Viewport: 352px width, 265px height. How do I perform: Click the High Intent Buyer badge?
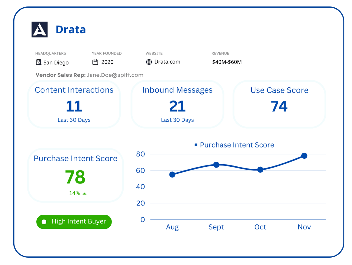coord(74,222)
